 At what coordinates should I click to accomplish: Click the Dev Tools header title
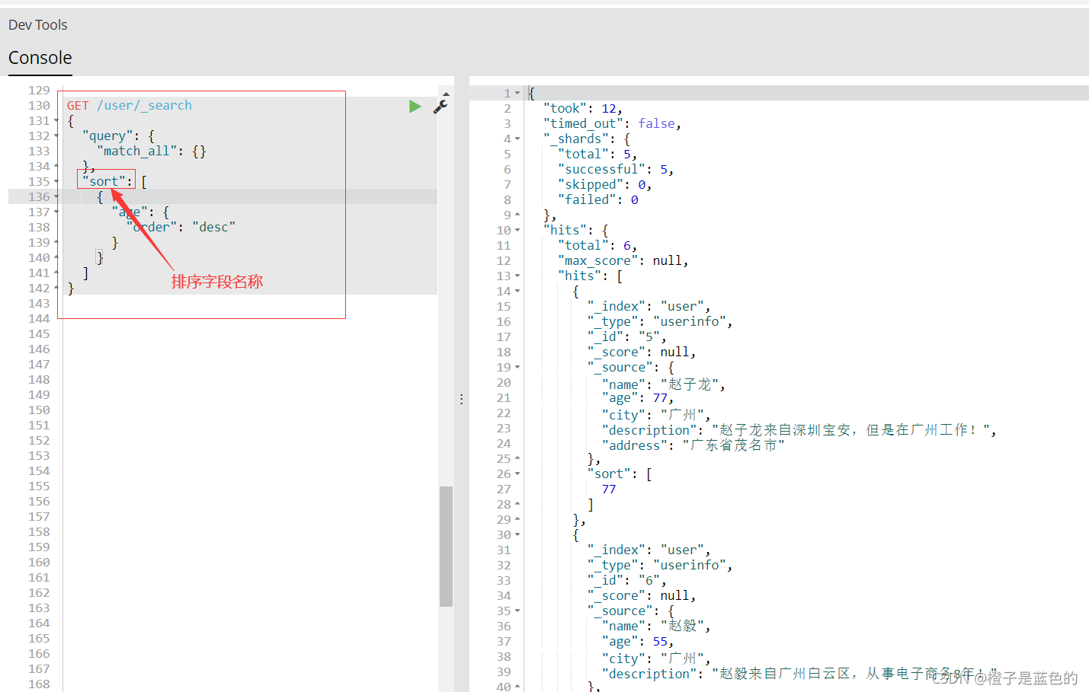(38, 25)
